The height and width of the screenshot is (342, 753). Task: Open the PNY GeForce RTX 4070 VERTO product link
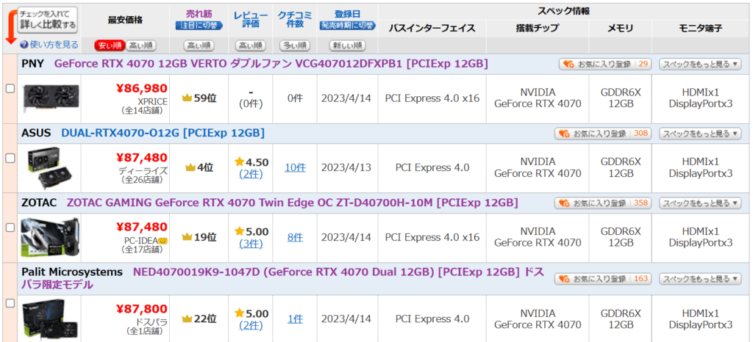pos(271,64)
